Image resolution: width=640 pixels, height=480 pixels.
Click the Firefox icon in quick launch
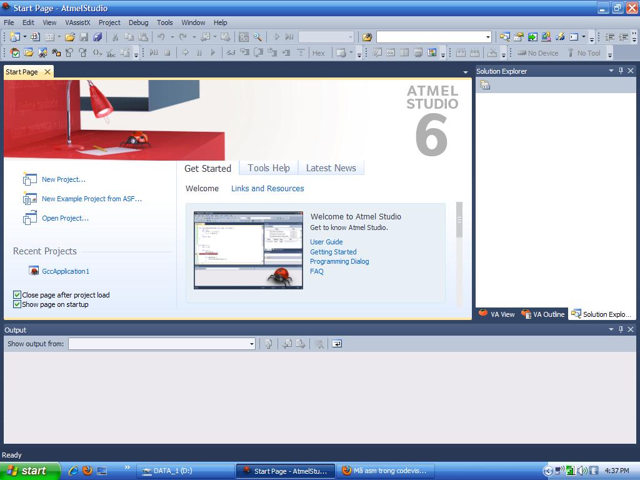click(87, 471)
